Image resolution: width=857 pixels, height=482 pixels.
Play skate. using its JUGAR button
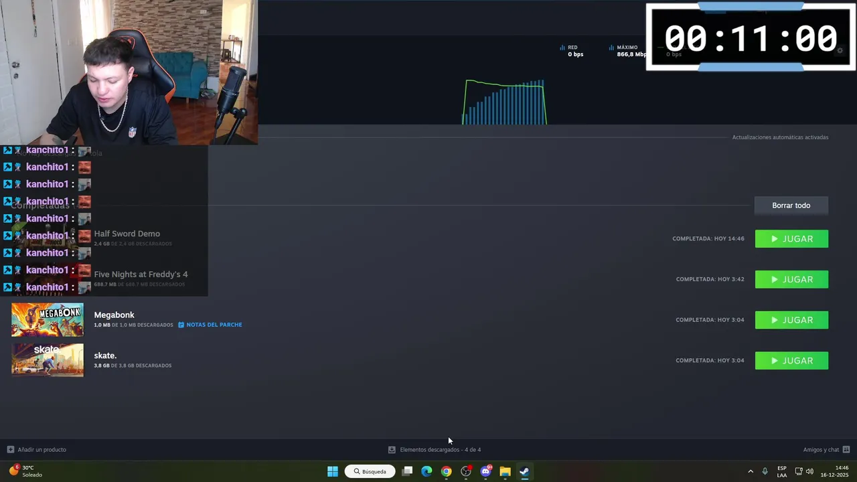(791, 361)
